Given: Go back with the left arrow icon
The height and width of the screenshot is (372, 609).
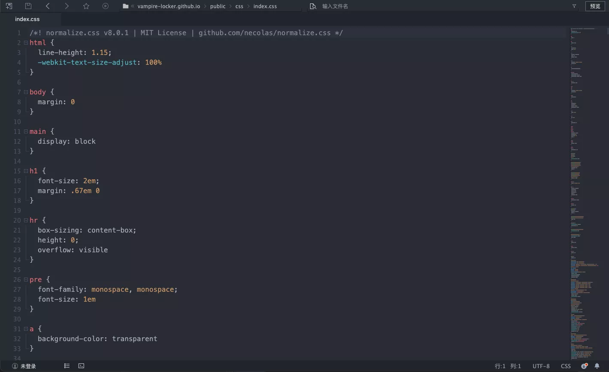Looking at the screenshot, I should (48, 6).
